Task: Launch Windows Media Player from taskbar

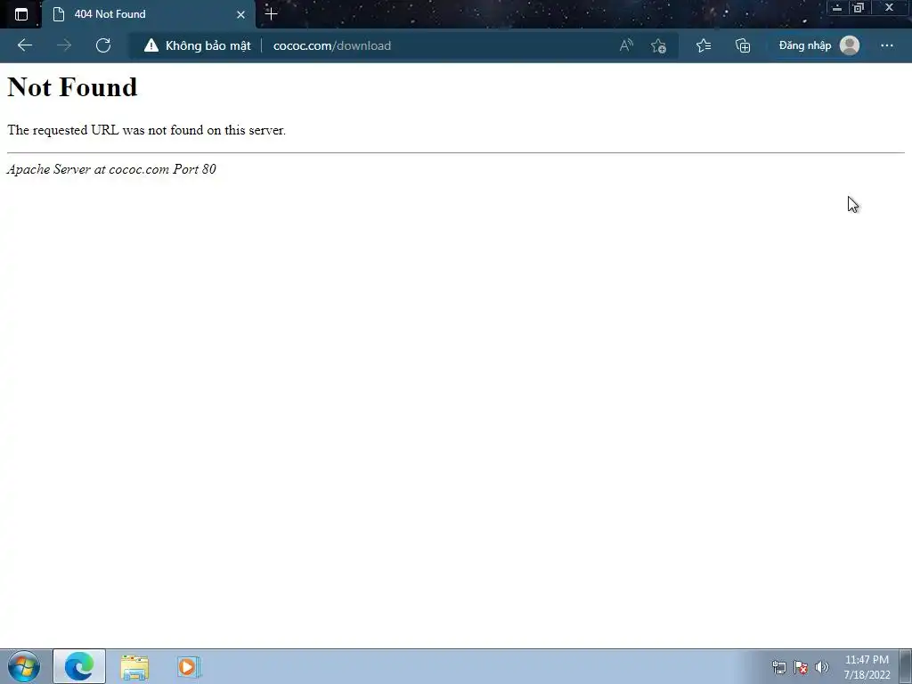Action: [x=189, y=666]
